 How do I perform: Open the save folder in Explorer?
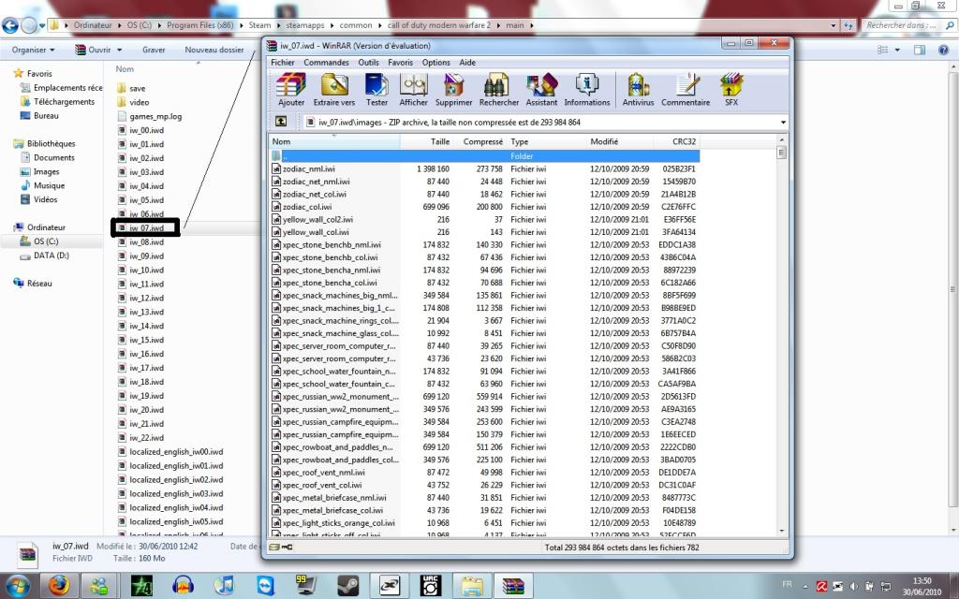click(x=137, y=88)
